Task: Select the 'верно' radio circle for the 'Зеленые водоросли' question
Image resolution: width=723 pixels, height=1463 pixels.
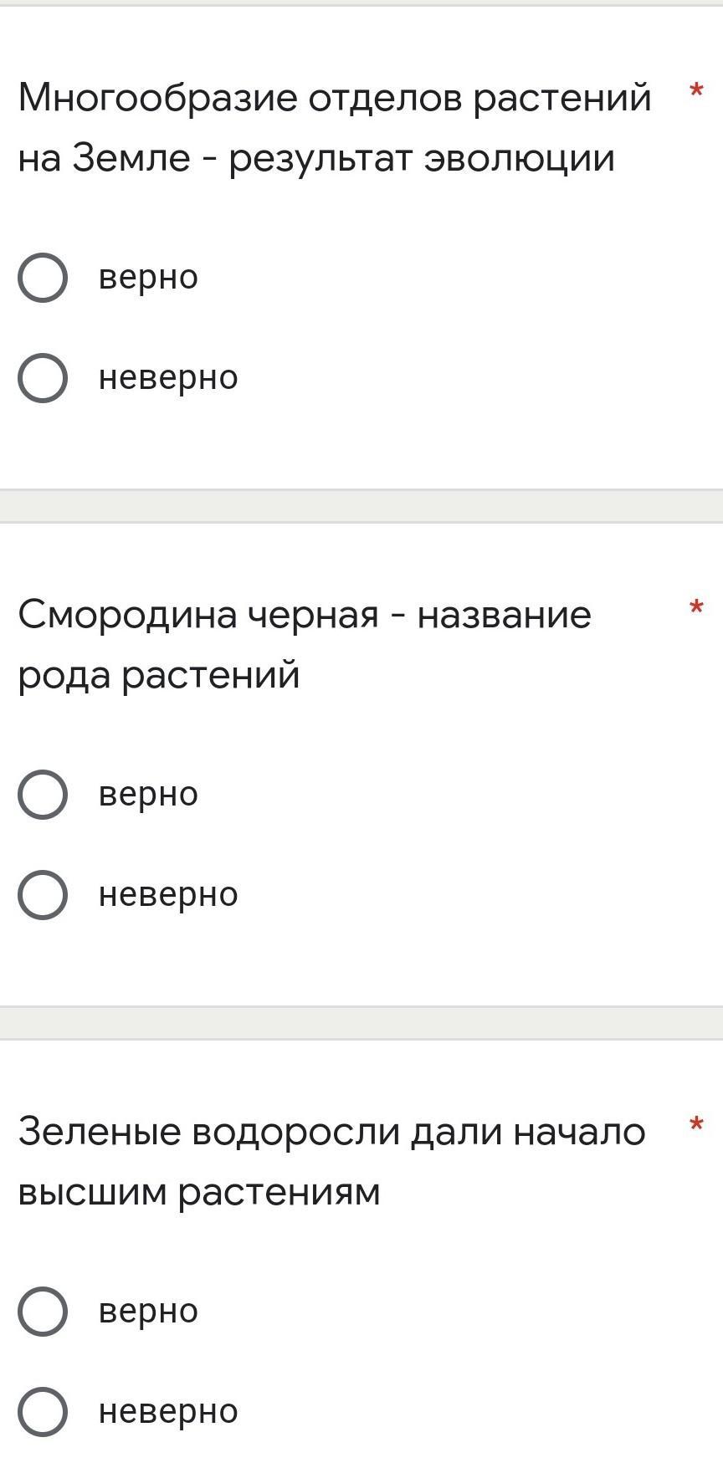Action: [43, 1312]
